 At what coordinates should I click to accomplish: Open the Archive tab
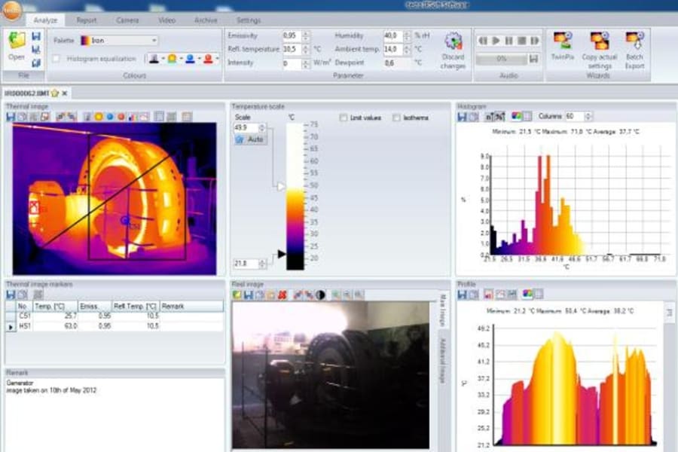click(x=206, y=20)
